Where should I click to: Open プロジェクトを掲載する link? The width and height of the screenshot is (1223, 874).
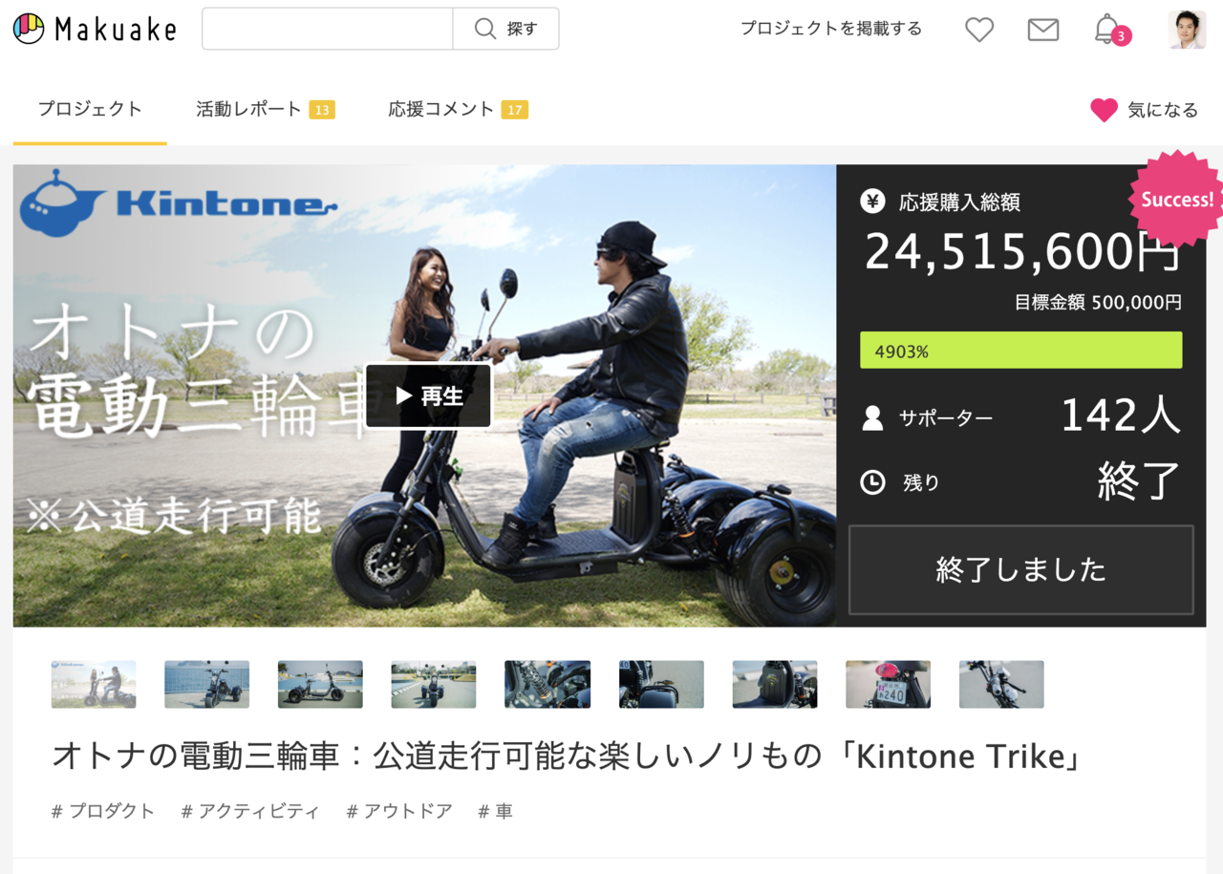pyautogui.click(x=831, y=29)
